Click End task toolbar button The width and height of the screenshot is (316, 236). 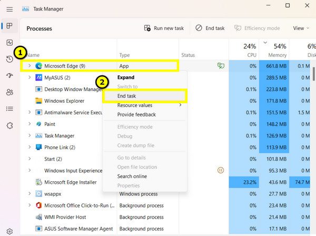(x=210, y=28)
